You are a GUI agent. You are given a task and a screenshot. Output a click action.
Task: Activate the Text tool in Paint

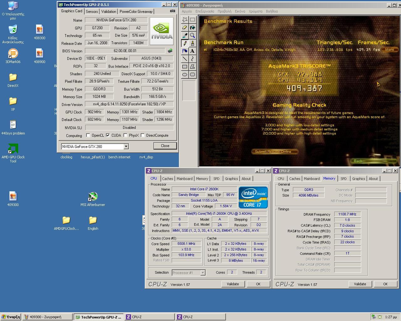point(192,51)
